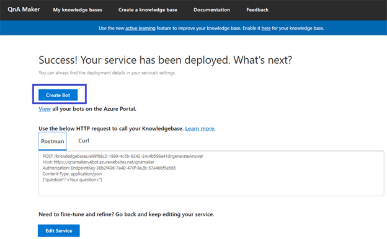Switch to the Curl tab
Viewport: 387px width, 239px height.
[x=84, y=141]
